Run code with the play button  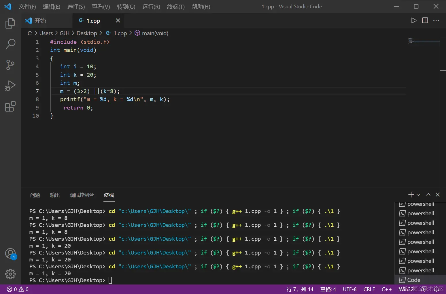click(413, 20)
